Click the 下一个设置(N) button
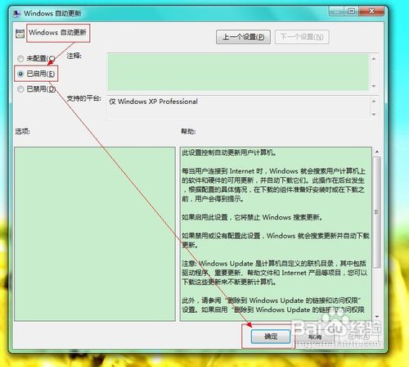Viewport: 409px width, 367px height. click(x=302, y=37)
